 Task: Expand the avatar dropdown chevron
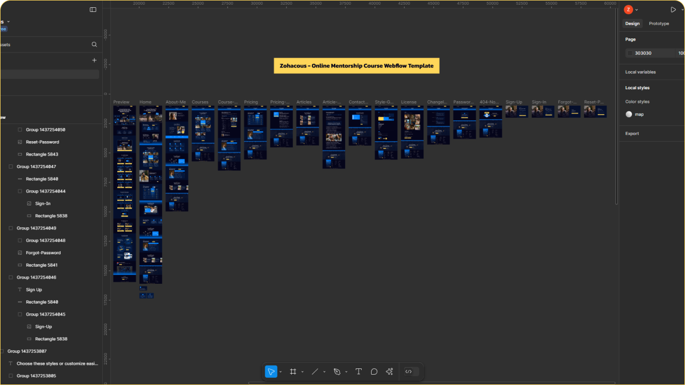(637, 10)
